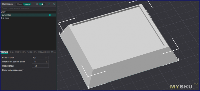Click the advanced mode atom icon
This screenshot has width=200, height=91.
point(37,4)
